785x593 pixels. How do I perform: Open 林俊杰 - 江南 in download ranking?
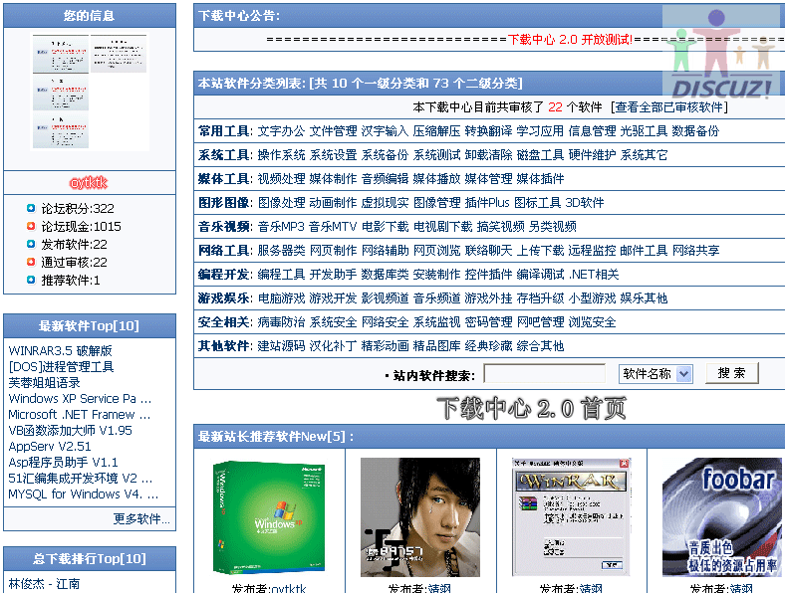coord(44,583)
